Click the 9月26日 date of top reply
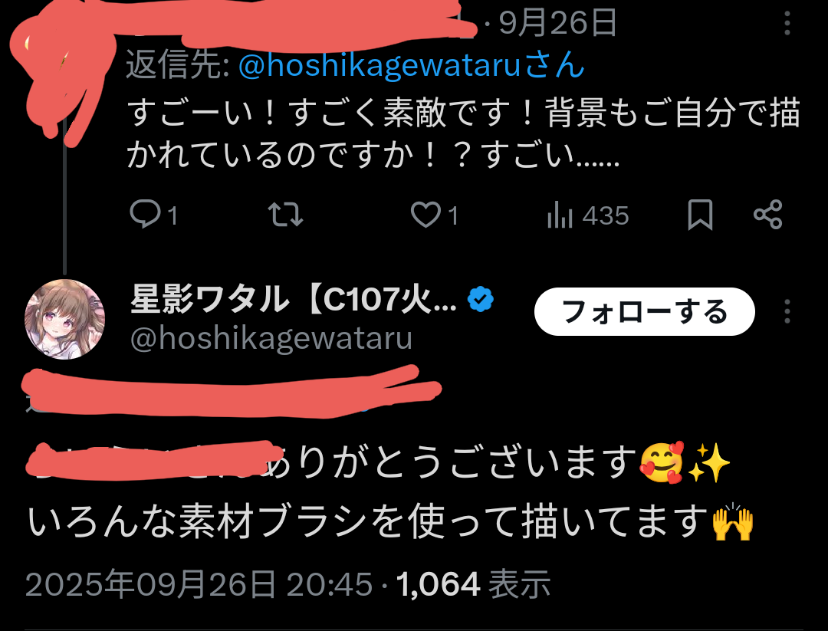This screenshot has width=828, height=631. coord(557,23)
